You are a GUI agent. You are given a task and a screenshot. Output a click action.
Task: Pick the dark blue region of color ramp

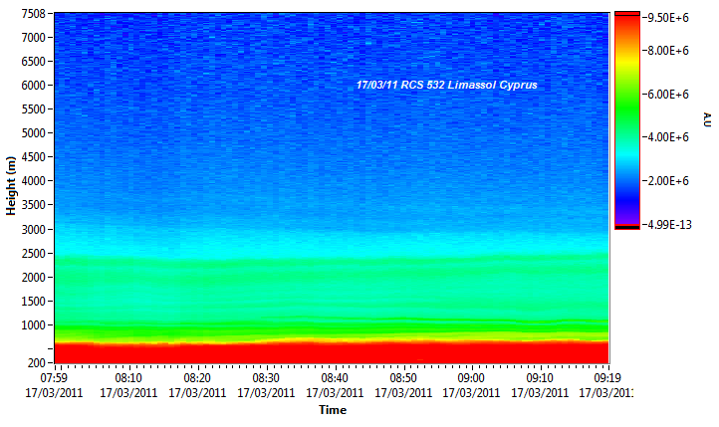(x=626, y=189)
